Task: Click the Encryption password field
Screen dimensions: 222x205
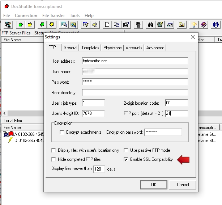Action: coord(163,132)
